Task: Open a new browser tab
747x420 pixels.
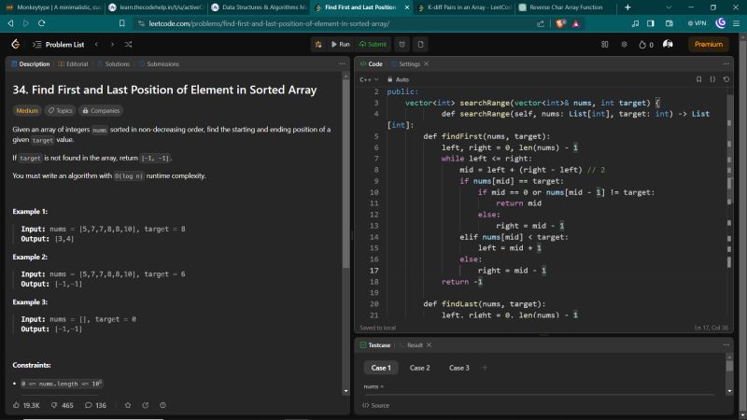Action: click(627, 7)
